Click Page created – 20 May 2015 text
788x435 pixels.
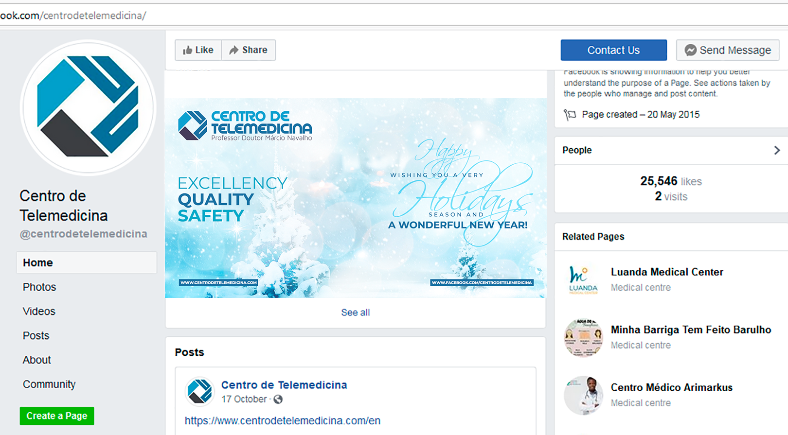[641, 115]
